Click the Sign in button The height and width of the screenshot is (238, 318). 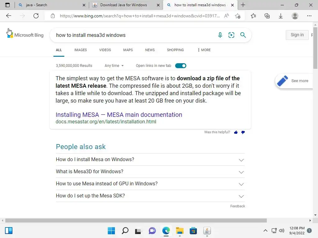pos(297,35)
